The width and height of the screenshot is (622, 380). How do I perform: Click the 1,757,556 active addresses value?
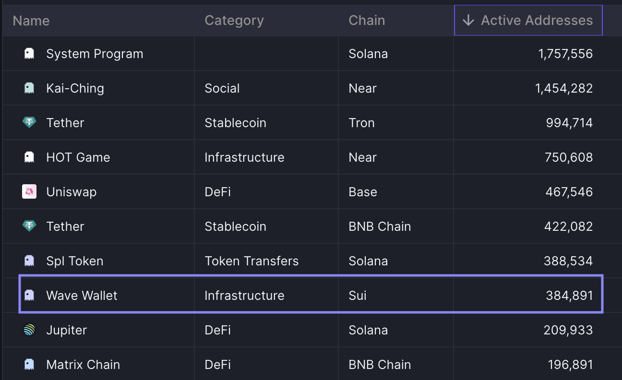pos(565,54)
